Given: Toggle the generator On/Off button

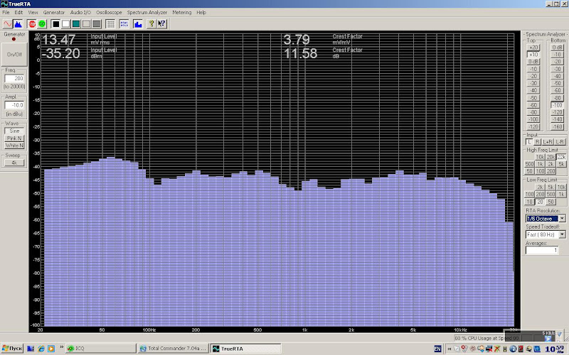Looking at the screenshot, I should [x=14, y=53].
